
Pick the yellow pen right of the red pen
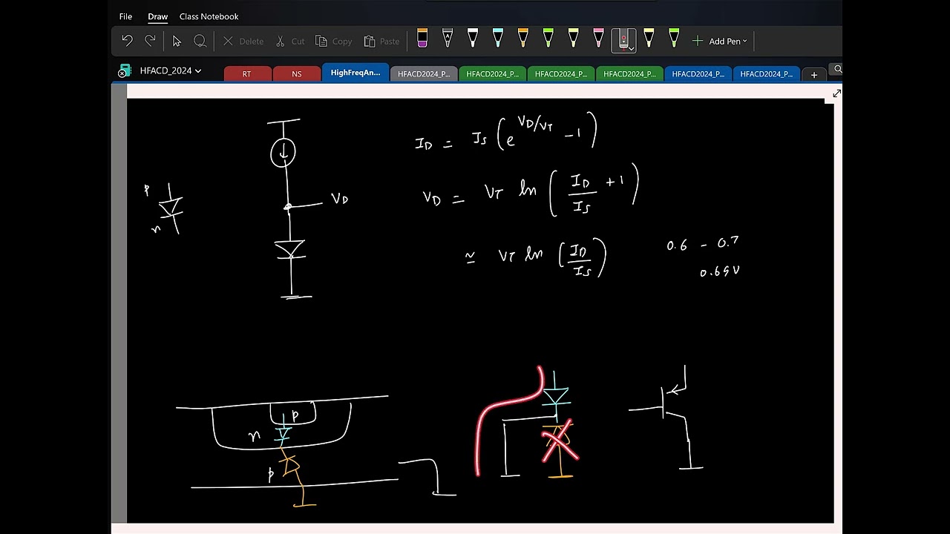(649, 39)
